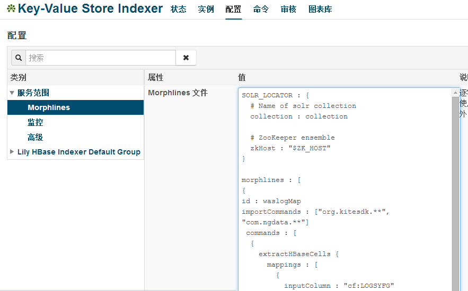468x291 pixels.
Task: Switch to the 审核 tab
Action: click(288, 9)
